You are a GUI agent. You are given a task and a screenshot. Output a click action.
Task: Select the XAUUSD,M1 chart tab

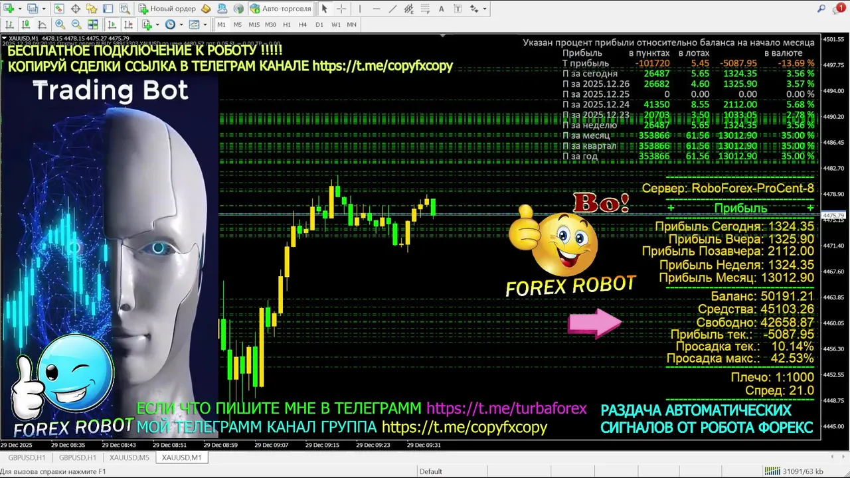(181, 457)
